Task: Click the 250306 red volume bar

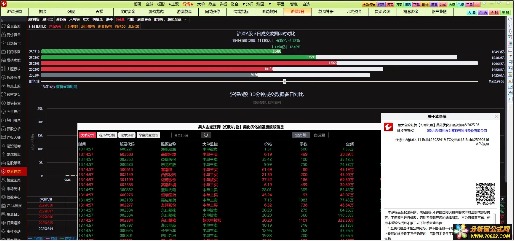Action: click(189, 63)
